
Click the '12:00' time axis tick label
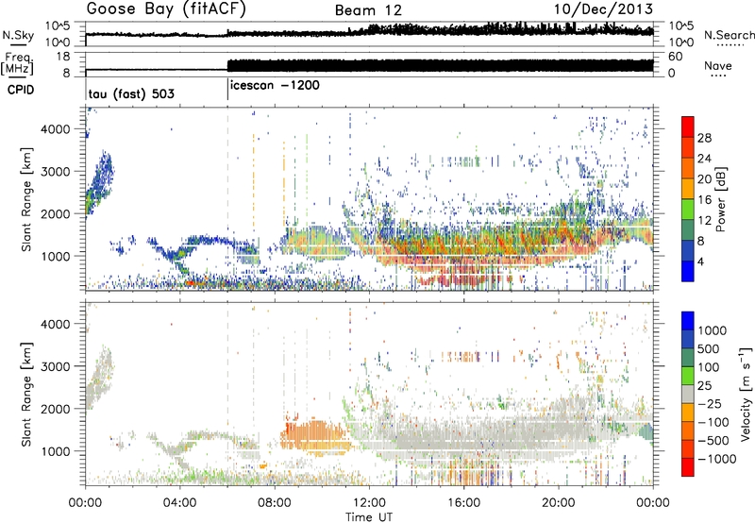369,503
